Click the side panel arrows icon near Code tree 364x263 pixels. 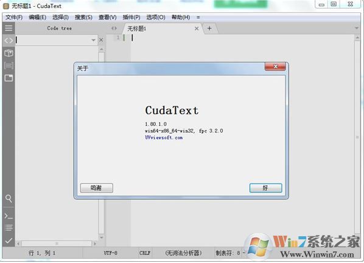click(x=114, y=29)
